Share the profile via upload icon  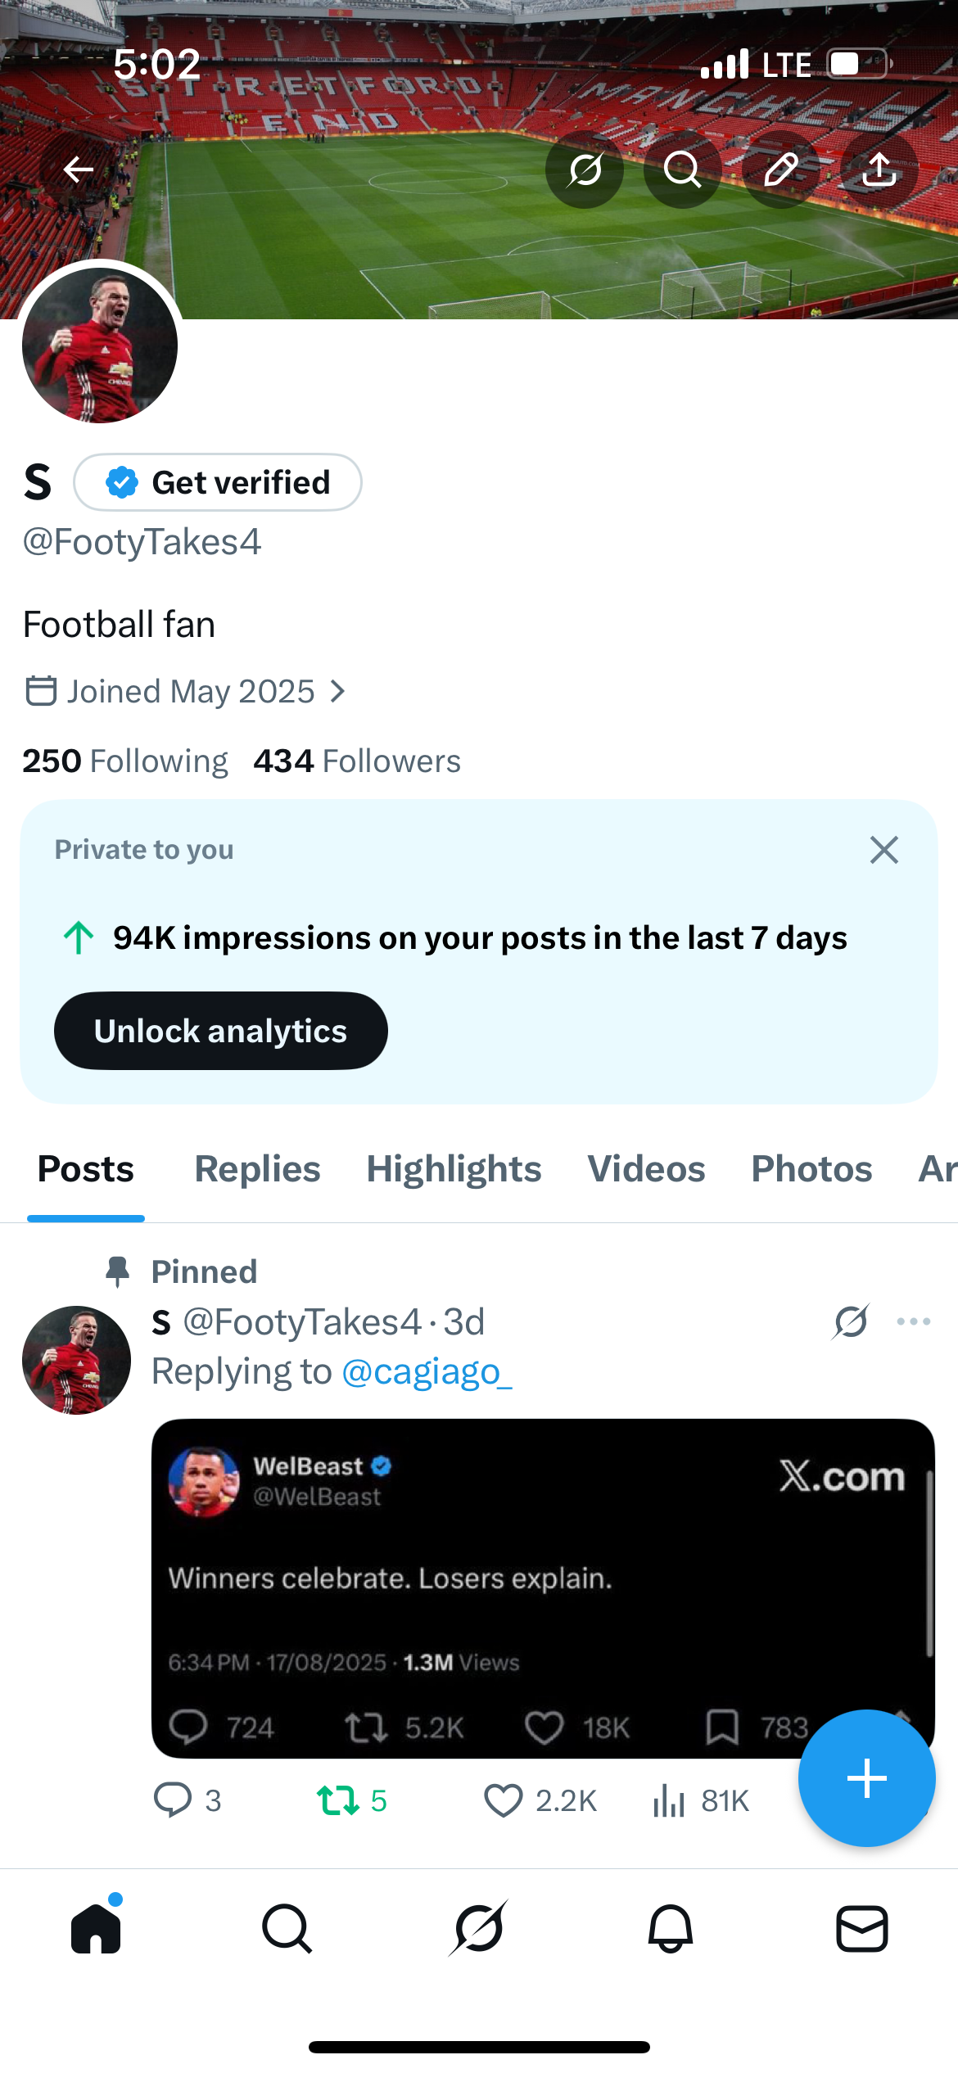click(879, 169)
